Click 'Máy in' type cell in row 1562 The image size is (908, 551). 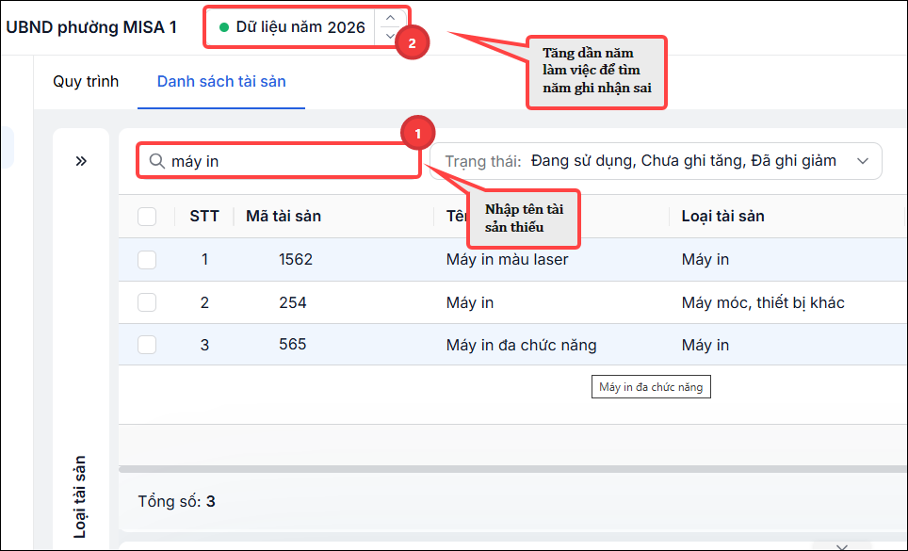705,259
